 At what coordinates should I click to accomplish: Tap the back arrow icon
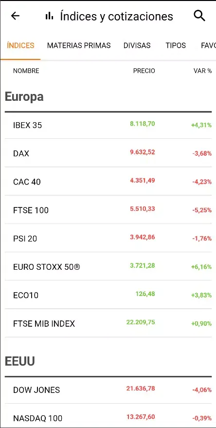pos(15,16)
